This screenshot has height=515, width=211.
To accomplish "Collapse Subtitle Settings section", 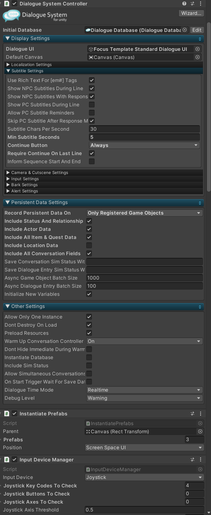I will (x=8, y=71).
